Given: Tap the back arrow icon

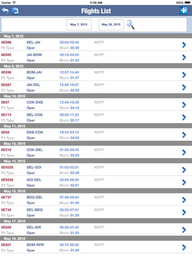Looking at the screenshot, I should (x=5, y=11).
